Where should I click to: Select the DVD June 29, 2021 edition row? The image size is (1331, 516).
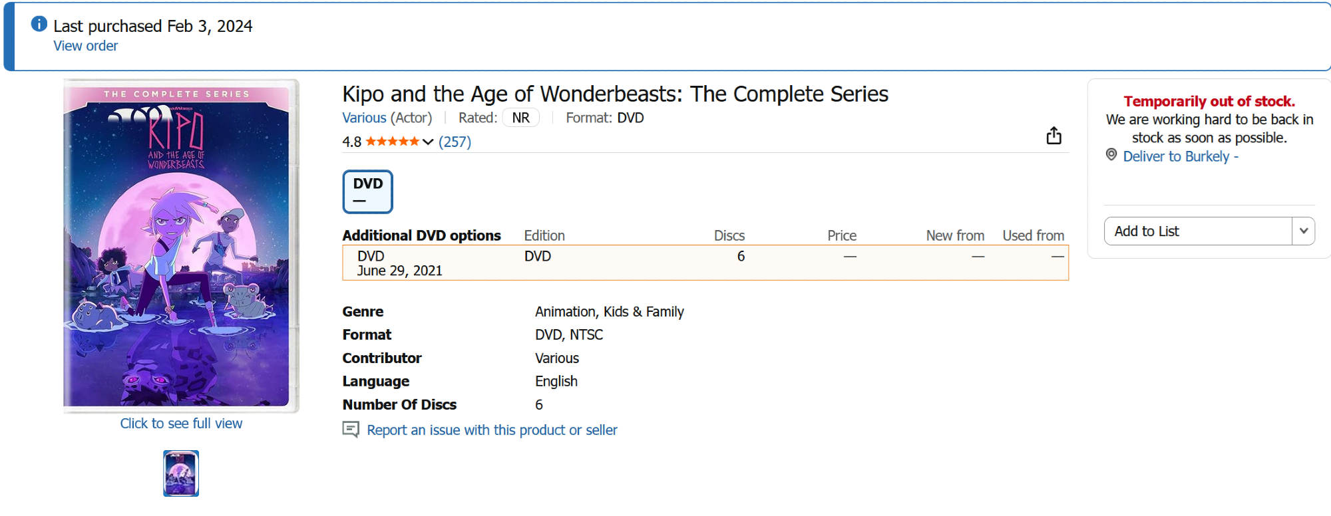click(705, 263)
